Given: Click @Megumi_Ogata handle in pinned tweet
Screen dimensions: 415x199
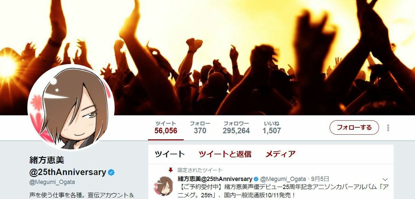Looking at the screenshot, I should point(283,179).
